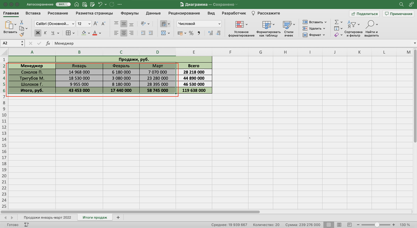Image resolution: width=417 pixels, height=228 pixels.
Task: Expand the number format dropdown
Action: [x=219, y=24]
